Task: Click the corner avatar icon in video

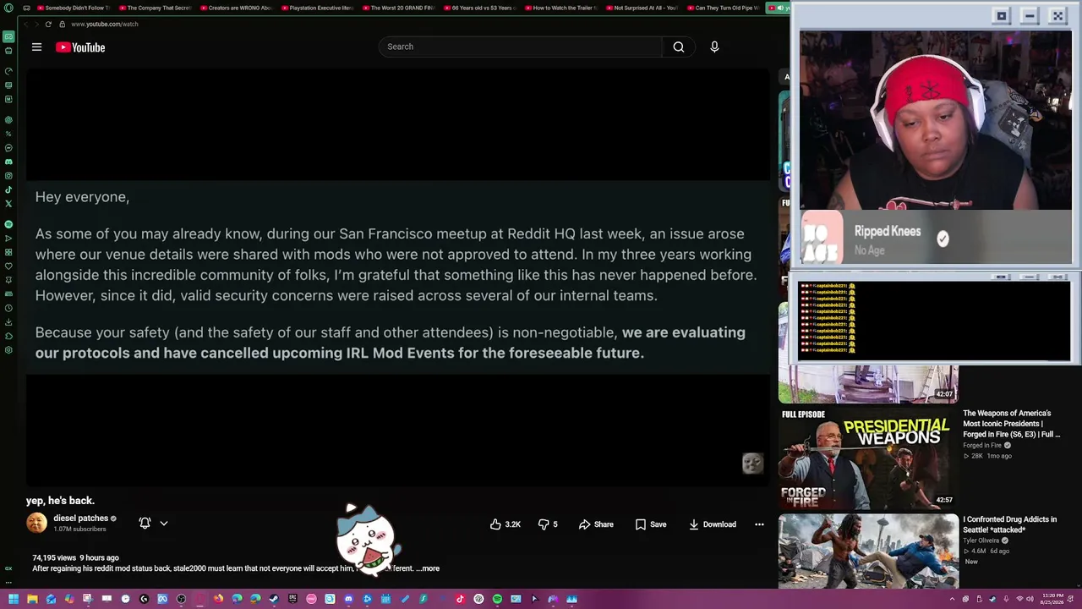Action: pos(752,464)
